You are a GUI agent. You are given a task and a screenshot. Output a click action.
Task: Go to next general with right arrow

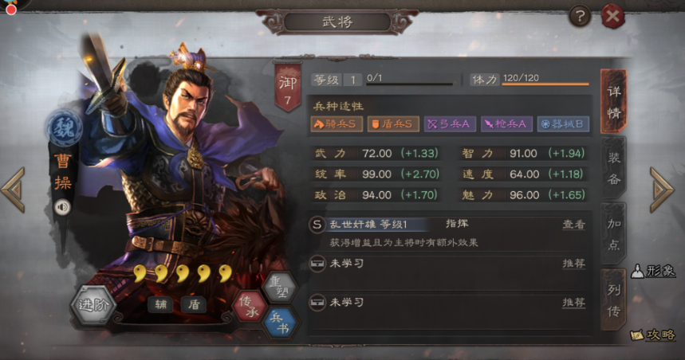point(662,190)
